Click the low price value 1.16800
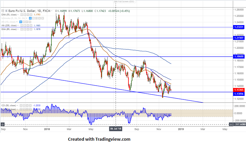This screenshot has width=246, height=143. (x=88, y=11)
